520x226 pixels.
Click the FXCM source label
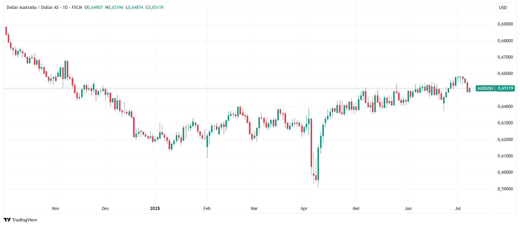[77, 7]
